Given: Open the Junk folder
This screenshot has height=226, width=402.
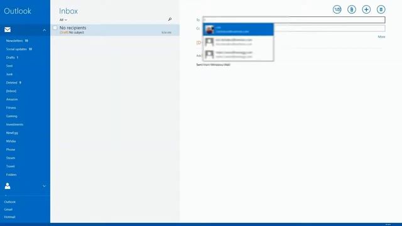Looking at the screenshot, I should tap(9, 74).
